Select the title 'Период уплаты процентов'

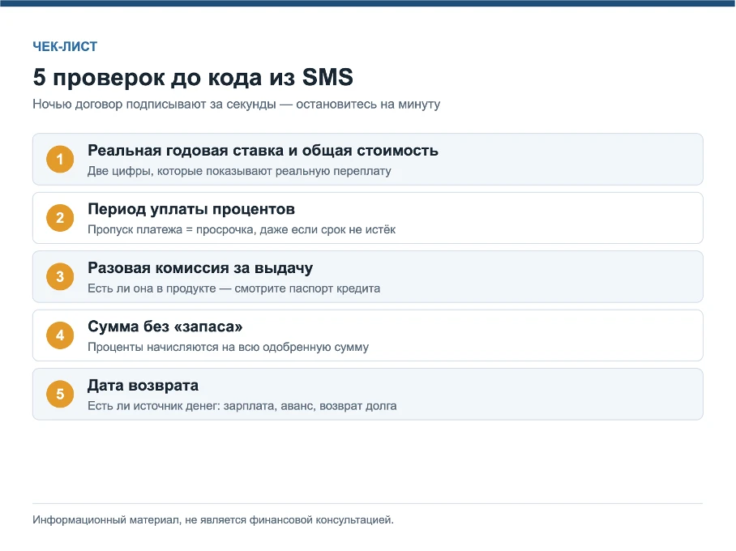click(x=191, y=209)
